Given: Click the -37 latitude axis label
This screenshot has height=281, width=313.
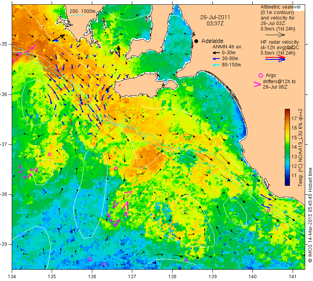Looking at the screenshot, I should tap(4, 144).
